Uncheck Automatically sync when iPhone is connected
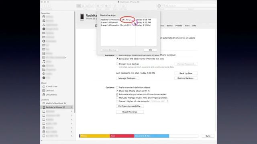 coord(117,94)
